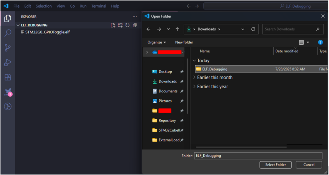Create a new file in the Explorer
The height and width of the screenshot is (175, 329).
coord(113,25)
